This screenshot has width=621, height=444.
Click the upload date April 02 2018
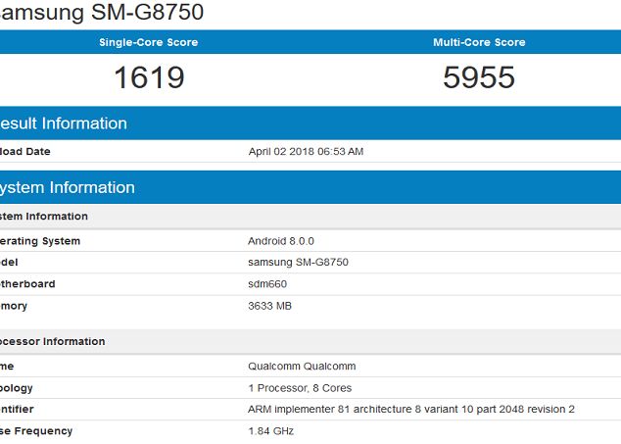[x=306, y=152]
